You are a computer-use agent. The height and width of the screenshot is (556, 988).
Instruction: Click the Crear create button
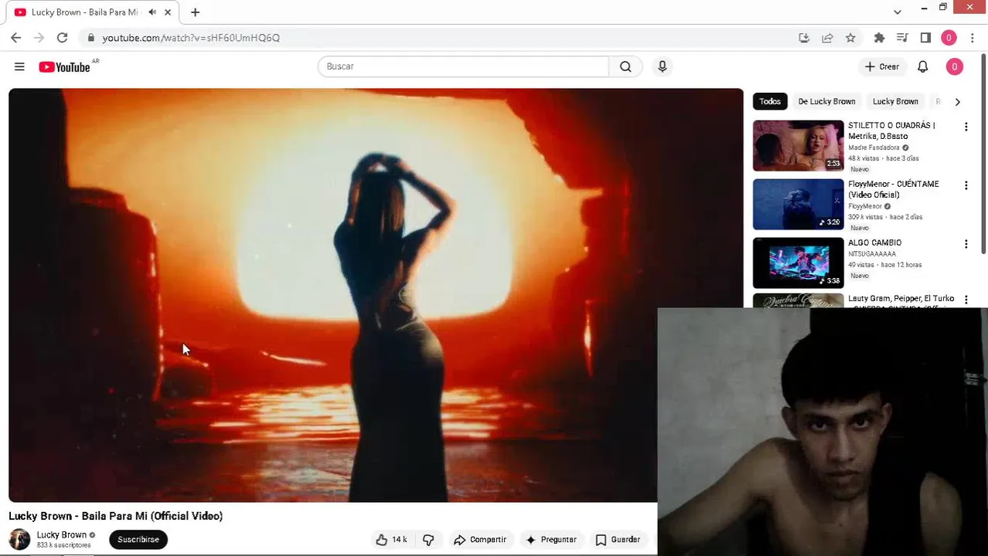point(881,66)
